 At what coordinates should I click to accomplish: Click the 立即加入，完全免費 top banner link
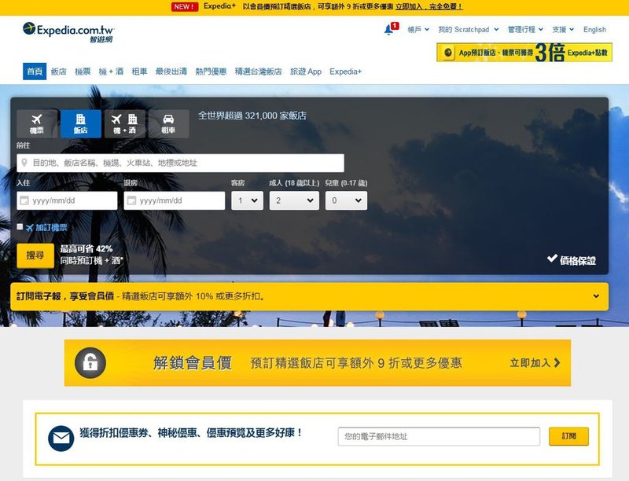click(429, 7)
